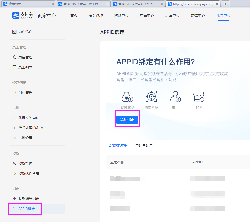Close the business.alipay.com browser tab

click(x=217, y=4)
